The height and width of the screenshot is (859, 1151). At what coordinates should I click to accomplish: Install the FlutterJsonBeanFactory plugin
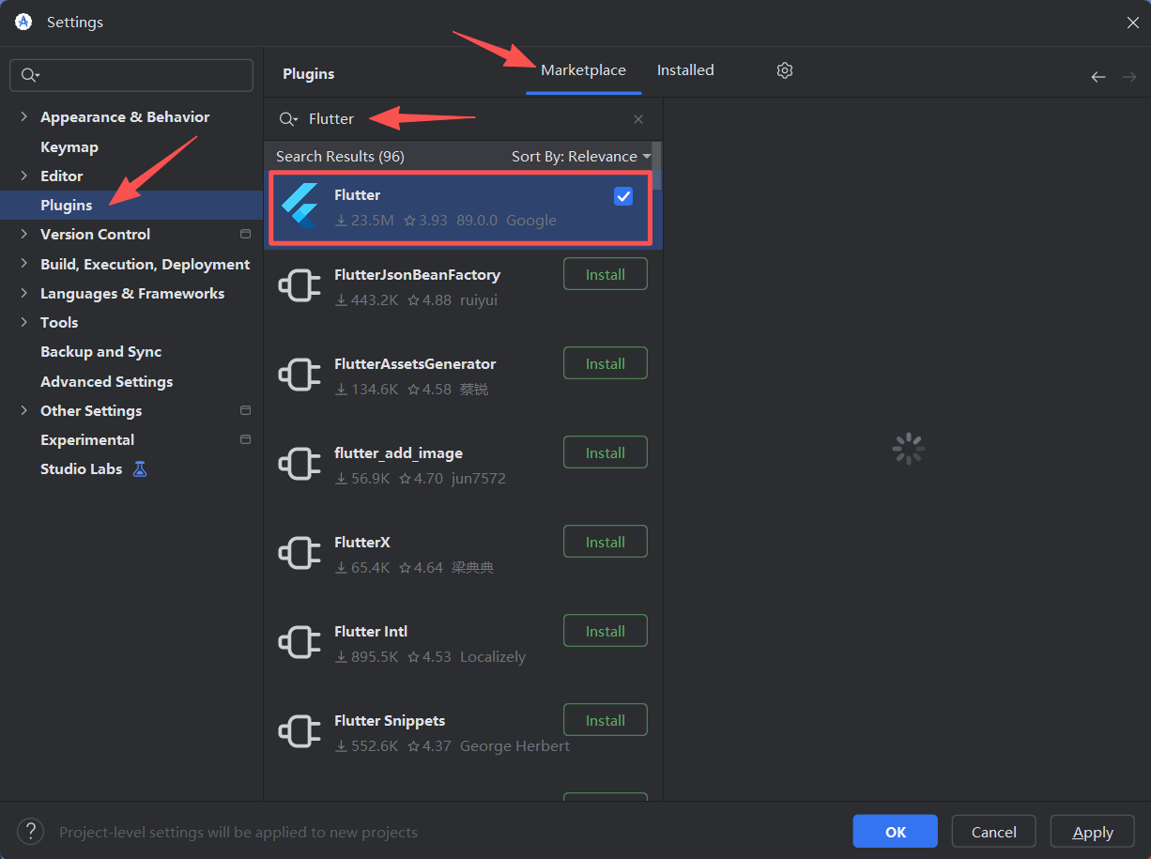(x=606, y=274)
